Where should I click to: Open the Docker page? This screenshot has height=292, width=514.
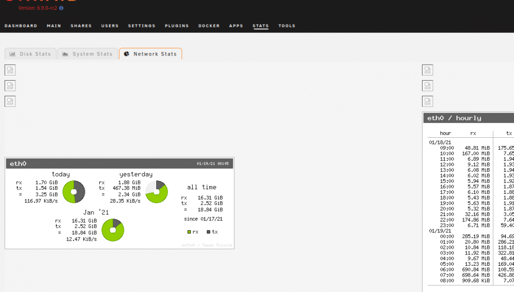[209, 26]
